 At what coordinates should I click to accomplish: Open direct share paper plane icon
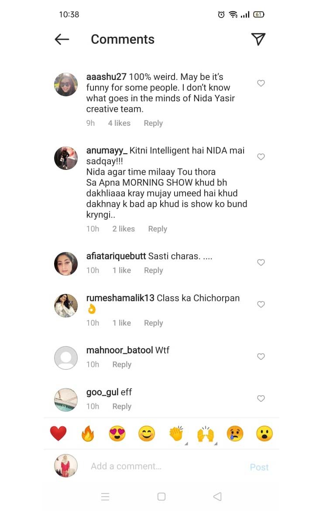[x=258, y=39]
